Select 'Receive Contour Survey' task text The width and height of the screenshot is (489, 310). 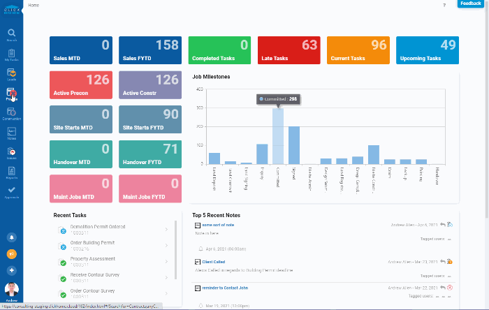tap(95, 275)
